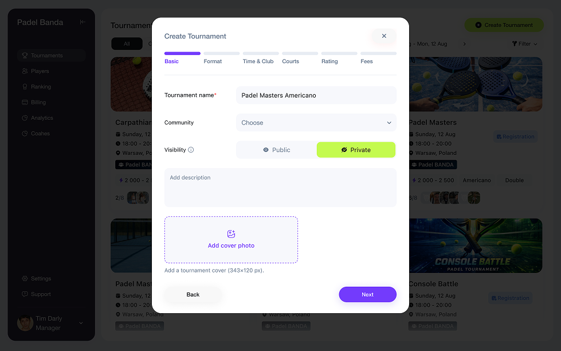Switch to the Format step tab
This screenshot has height=351, width=561.
(213, 61)
